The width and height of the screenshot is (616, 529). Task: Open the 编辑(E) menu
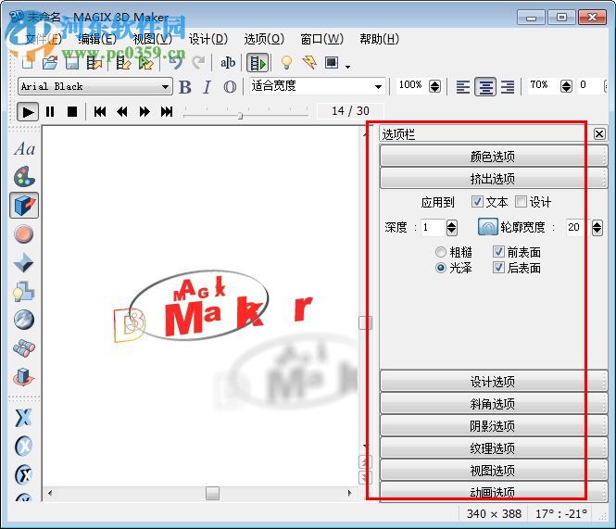click(x=97, y=39)
